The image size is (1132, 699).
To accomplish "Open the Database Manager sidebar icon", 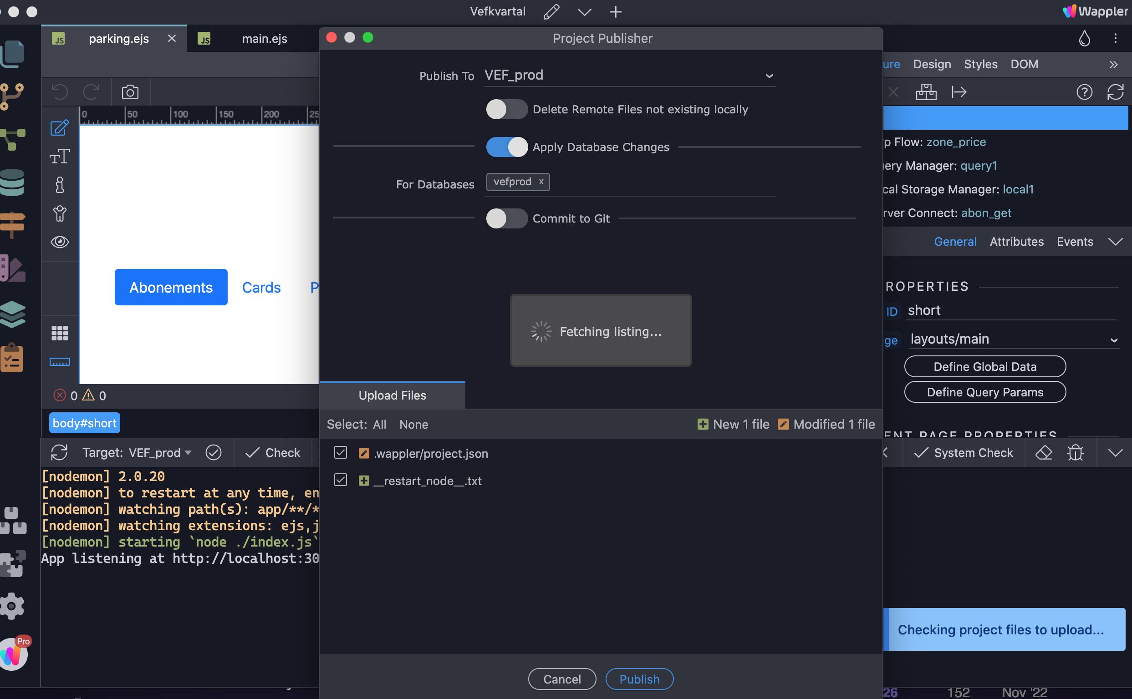I will [x=12, y=182].
